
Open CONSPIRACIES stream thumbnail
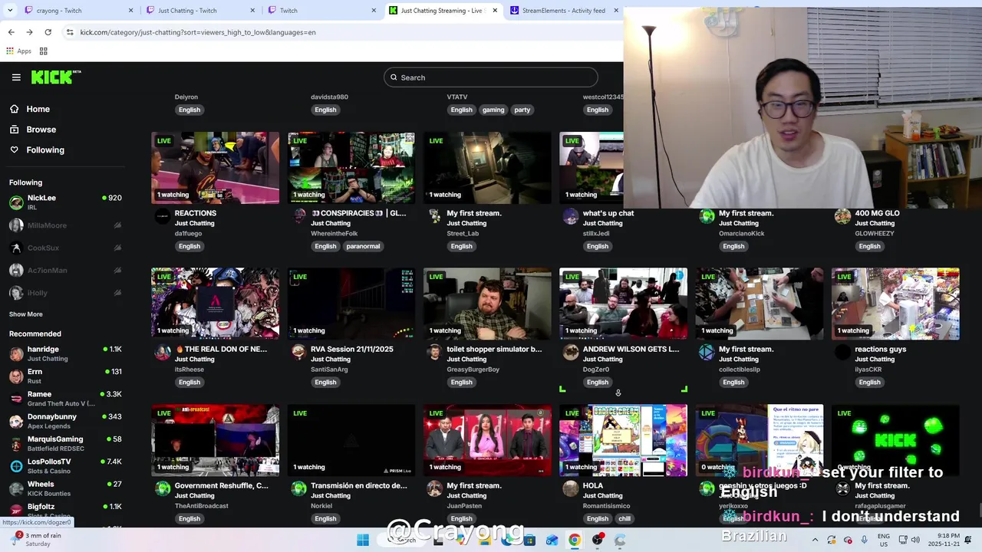351,167
